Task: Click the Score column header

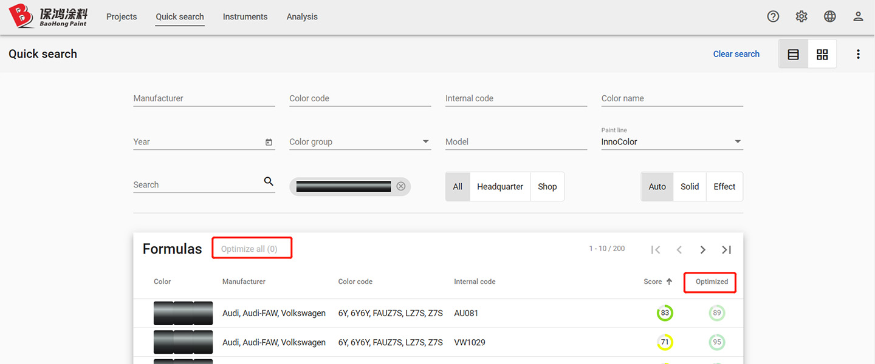Action: pyautogui.click(x=653, y=281)
